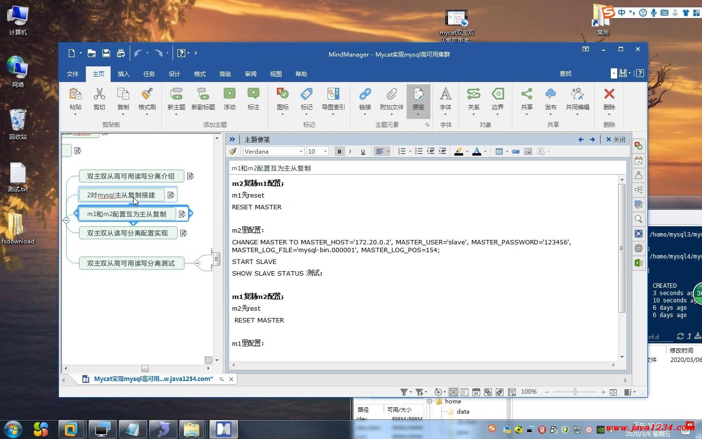The height and width of the screenshot is (439, 702).
Task: Collapse the notes pane with the double chevron
Action: click(232, 140)
